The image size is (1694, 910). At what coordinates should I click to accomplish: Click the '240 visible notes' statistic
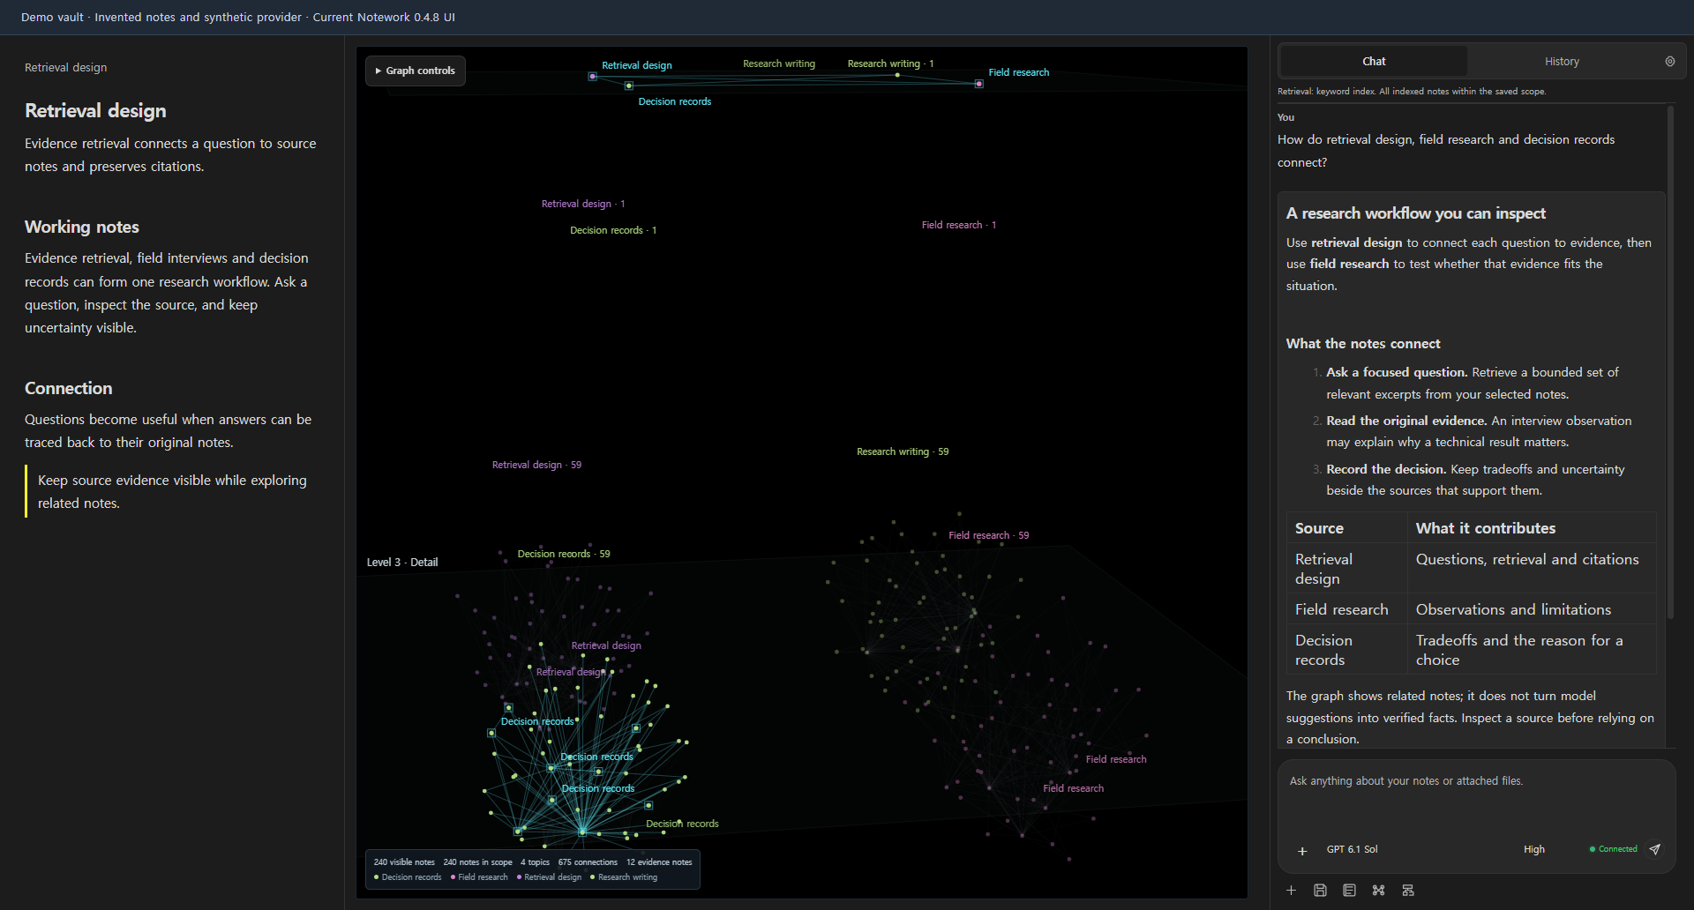tap(404, 862)
